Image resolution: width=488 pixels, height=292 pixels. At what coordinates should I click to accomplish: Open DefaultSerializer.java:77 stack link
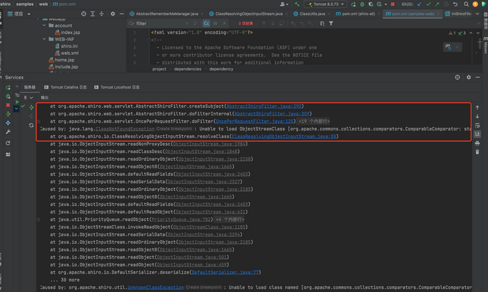click(x=225, y=272)
